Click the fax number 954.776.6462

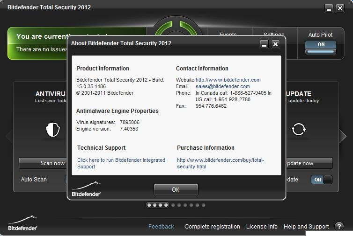(x=211, y=106)
